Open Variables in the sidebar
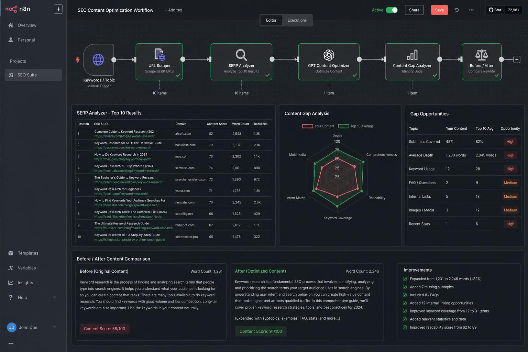Viewport: 528px width, 352px height. coord(27,268)
